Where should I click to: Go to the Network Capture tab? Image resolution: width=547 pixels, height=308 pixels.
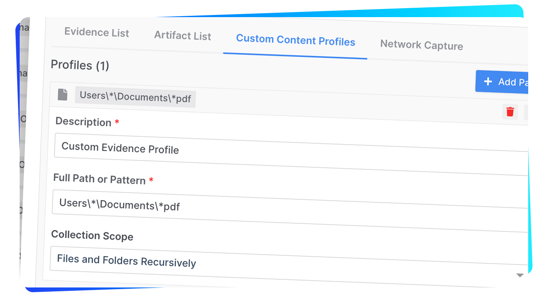tap(421, 45)
